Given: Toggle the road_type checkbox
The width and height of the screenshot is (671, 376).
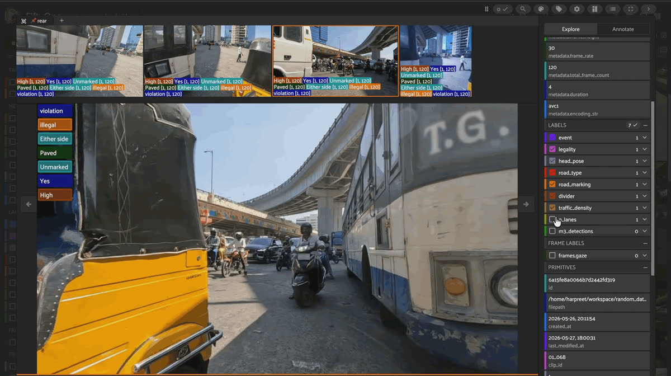Looking at the screenshot, I should 552,173.
